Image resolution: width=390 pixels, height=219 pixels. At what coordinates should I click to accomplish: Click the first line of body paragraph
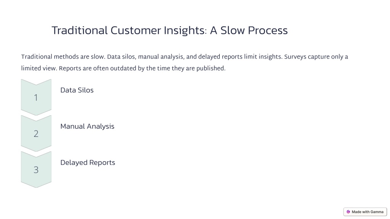click(x=185, y=57)
